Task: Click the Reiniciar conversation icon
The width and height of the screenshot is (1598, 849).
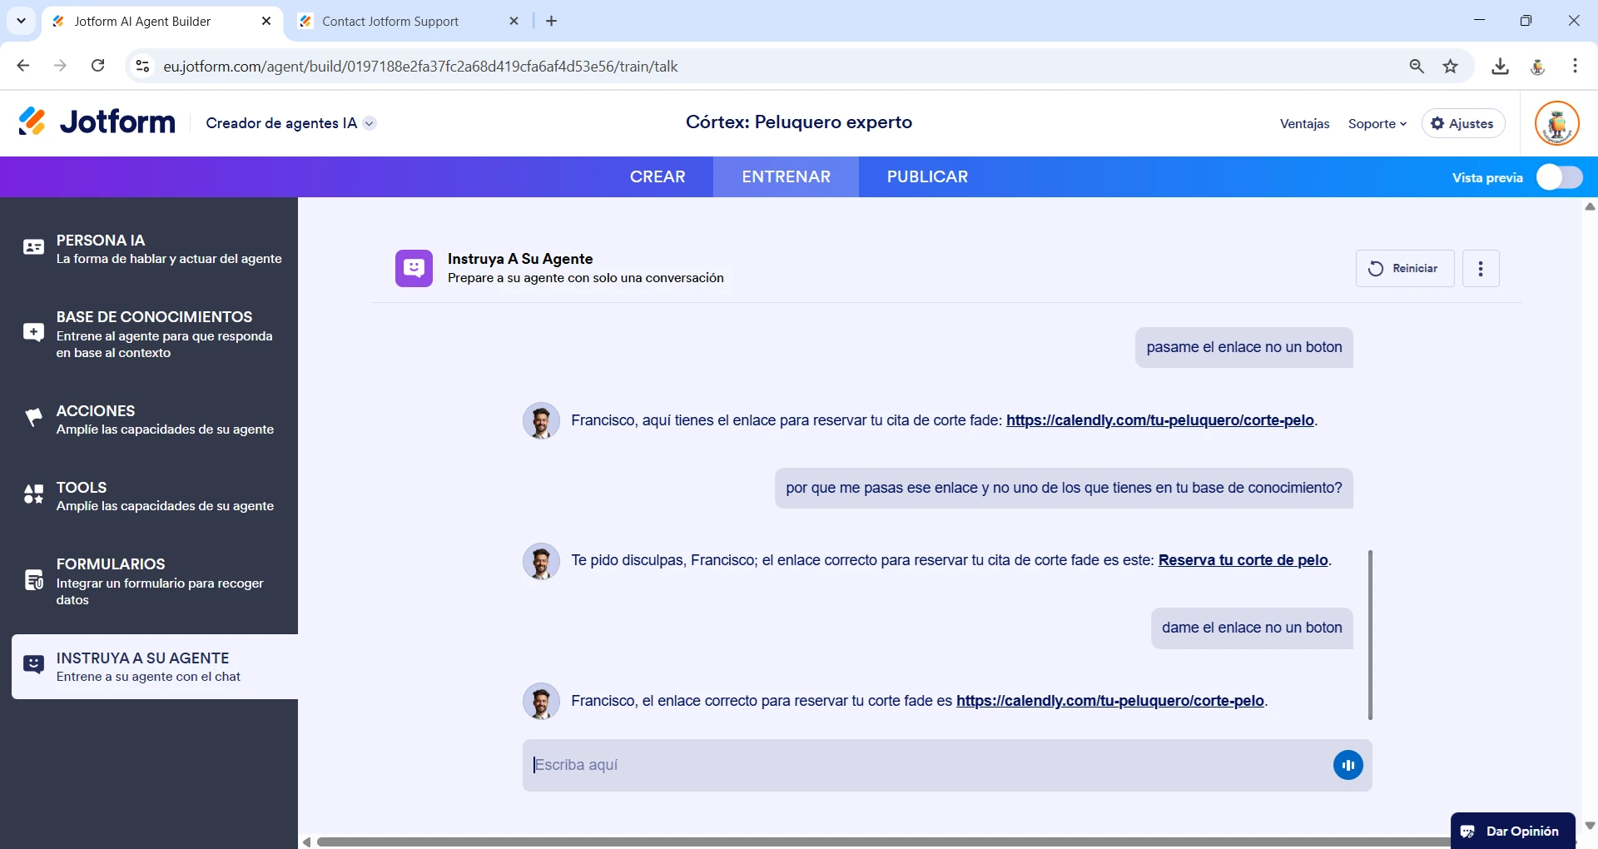Action: [1377, 268]
